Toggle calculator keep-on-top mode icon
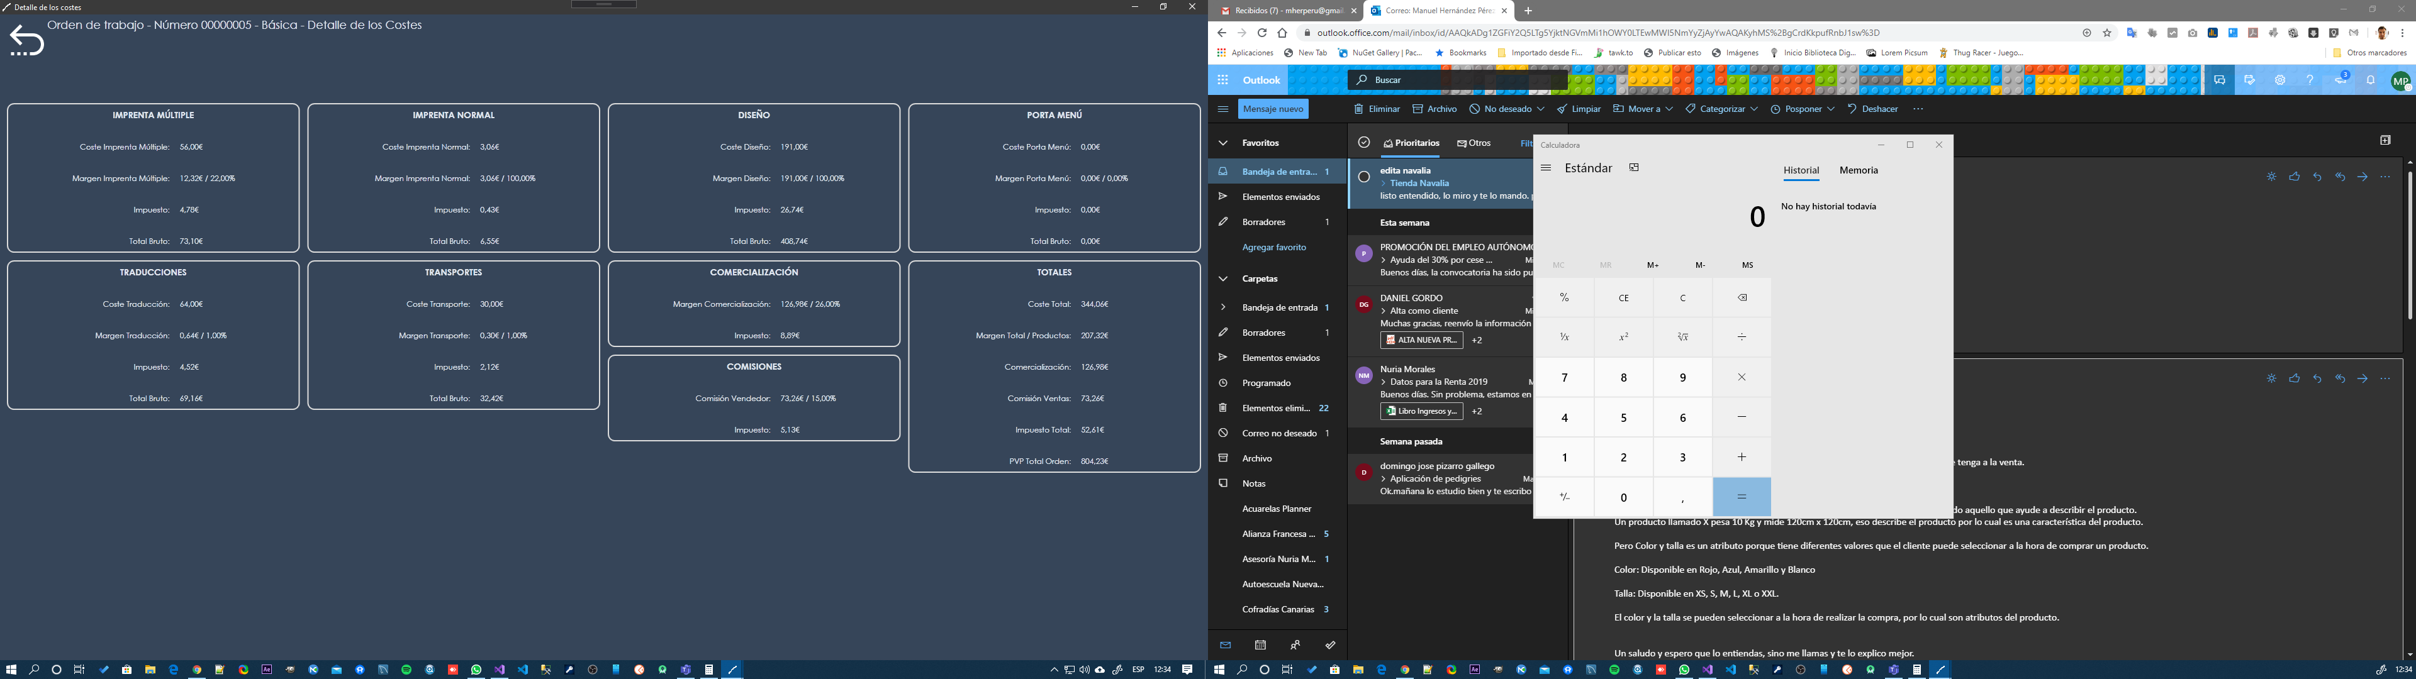2416x679 pixels. coord(1634,168)
